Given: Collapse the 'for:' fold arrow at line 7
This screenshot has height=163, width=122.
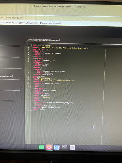Looking at the screenshot, I should 30,56.
